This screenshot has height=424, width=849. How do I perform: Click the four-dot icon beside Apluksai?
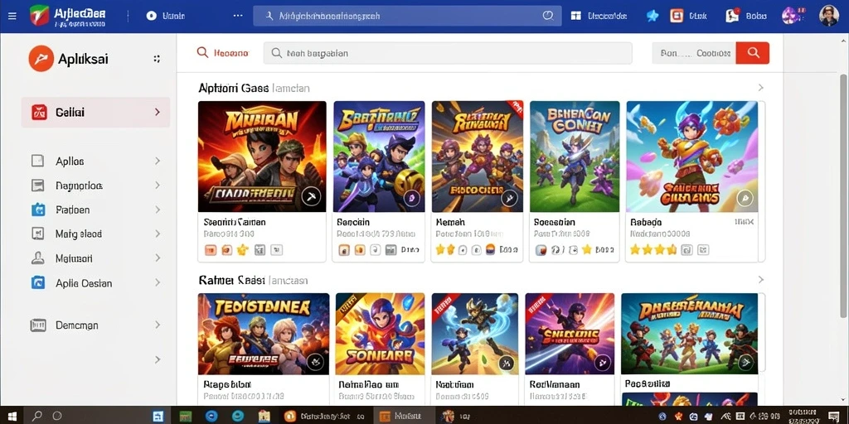click(x=157, y=59)
